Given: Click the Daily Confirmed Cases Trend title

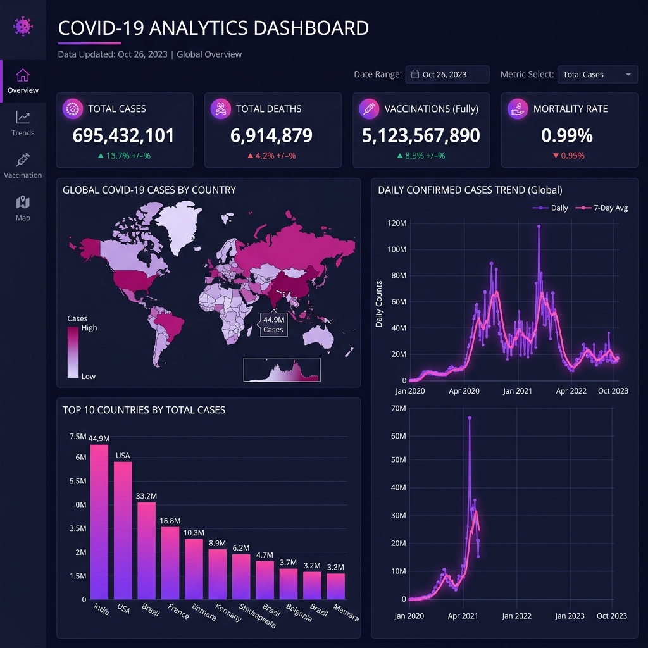Looking at the screenshot, I should point(470,190).
